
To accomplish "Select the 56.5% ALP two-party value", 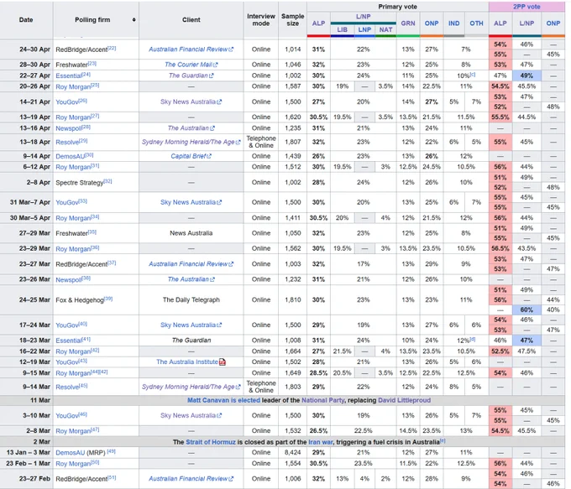I will tap(500, 248).
